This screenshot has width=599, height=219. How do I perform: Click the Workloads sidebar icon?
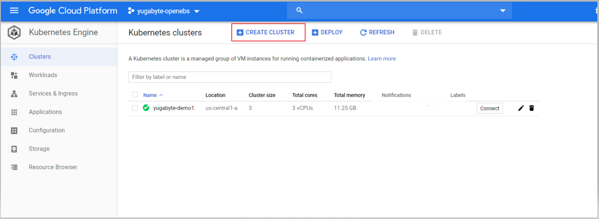(14, 75)
